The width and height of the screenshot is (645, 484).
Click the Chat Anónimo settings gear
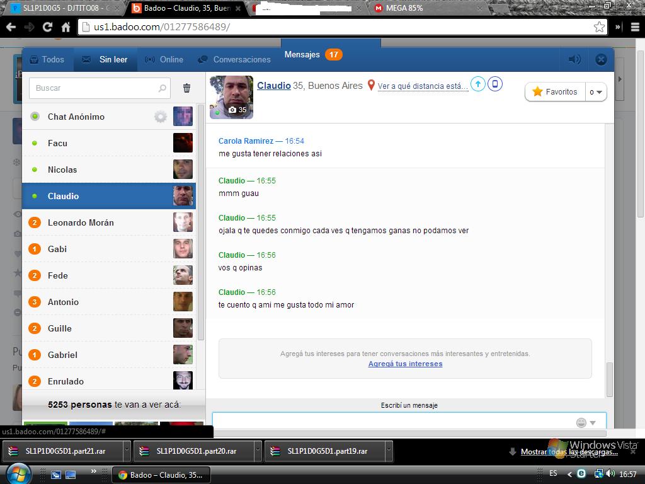[x=161, y=117]
